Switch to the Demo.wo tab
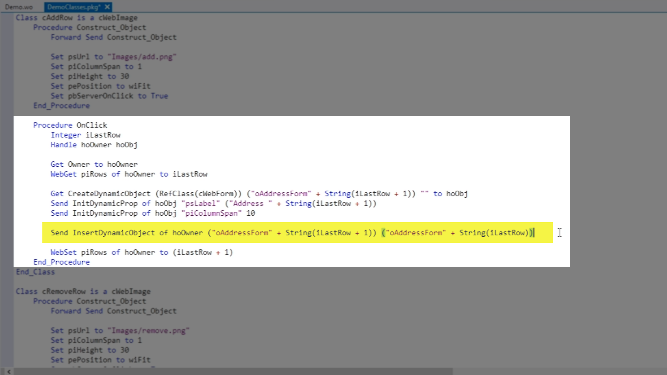This screenshot has width=667, height=375. tap(19, 7)
